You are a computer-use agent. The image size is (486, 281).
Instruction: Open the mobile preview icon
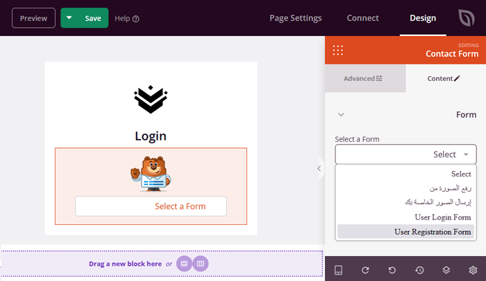click(x=339, y=269)
